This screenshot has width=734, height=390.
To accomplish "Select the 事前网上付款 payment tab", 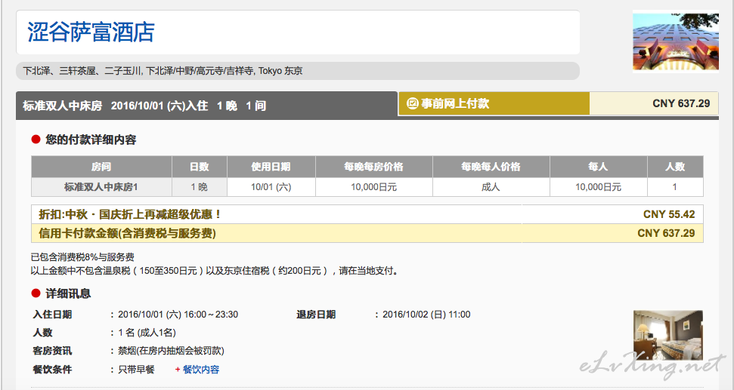I will point(494,103).
